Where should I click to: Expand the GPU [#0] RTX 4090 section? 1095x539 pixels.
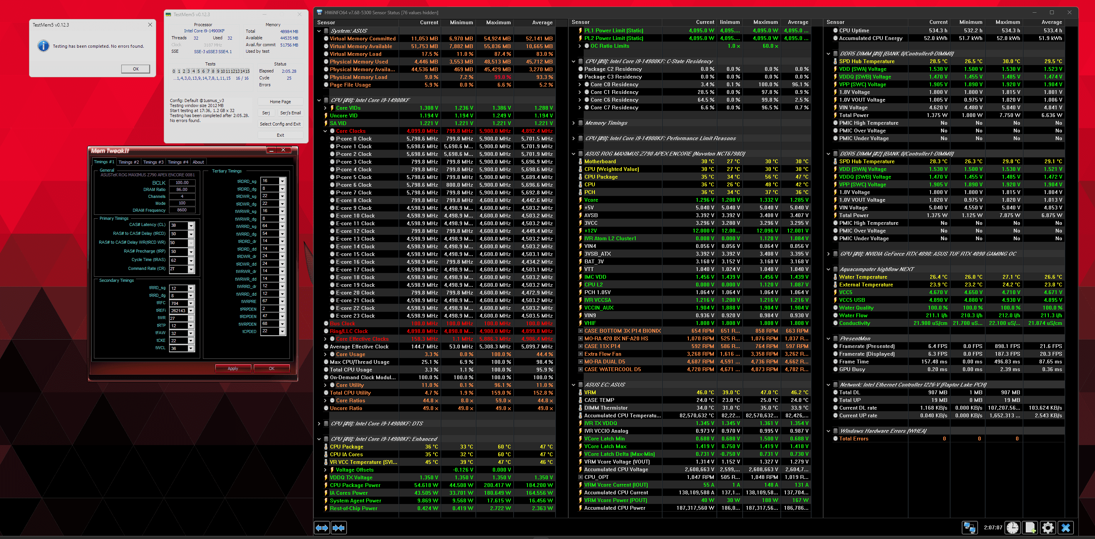(828, 254)
